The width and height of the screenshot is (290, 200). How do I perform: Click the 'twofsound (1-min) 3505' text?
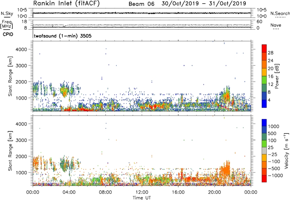[63, 36]
